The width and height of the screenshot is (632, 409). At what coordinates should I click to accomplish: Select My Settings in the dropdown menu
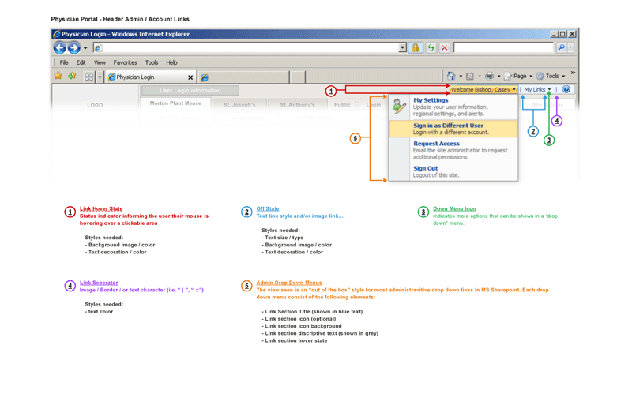[x=453, y=107]
